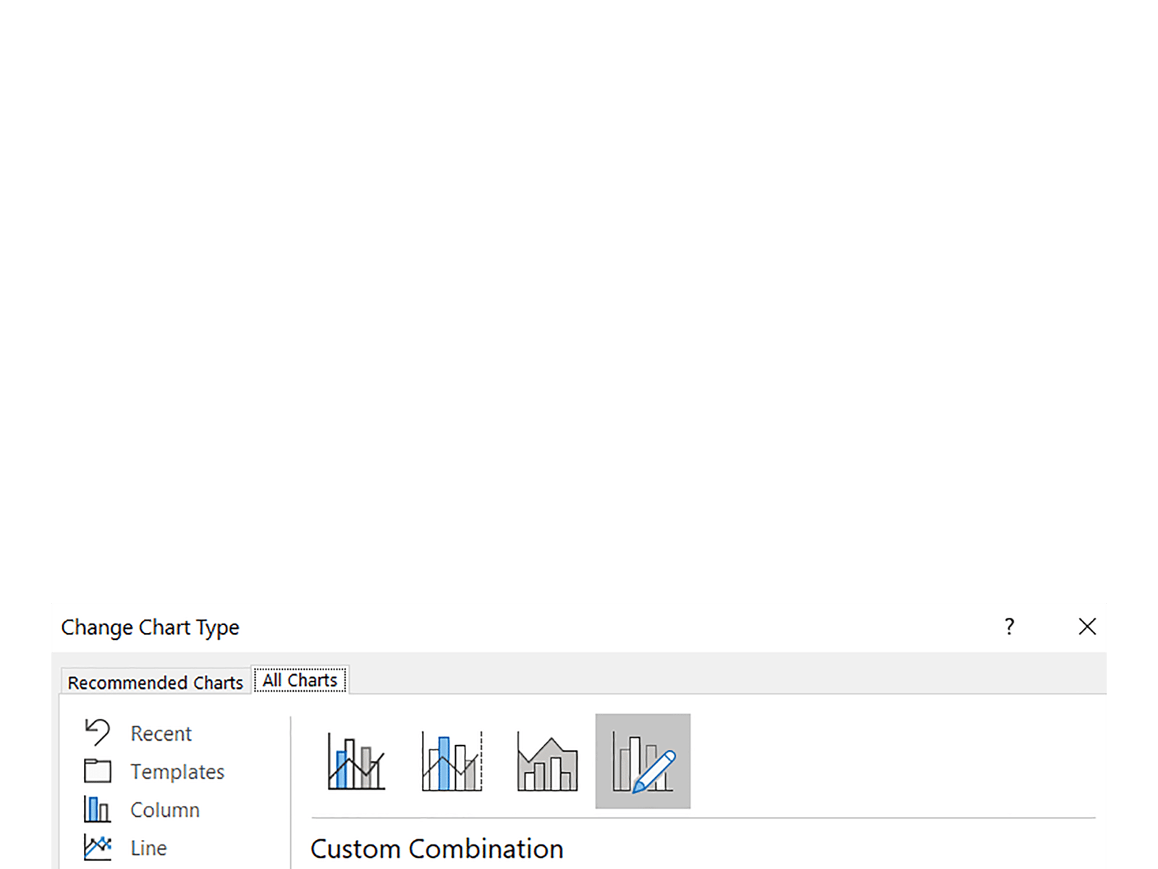Click the black area above the dialog
Screen dimensions: 1158x869
[x=579, y=290]
